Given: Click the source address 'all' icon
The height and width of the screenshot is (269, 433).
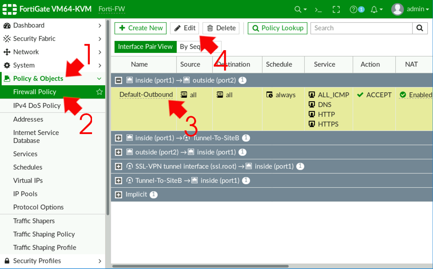Looking at the screenshot, I should coord(184,95).
